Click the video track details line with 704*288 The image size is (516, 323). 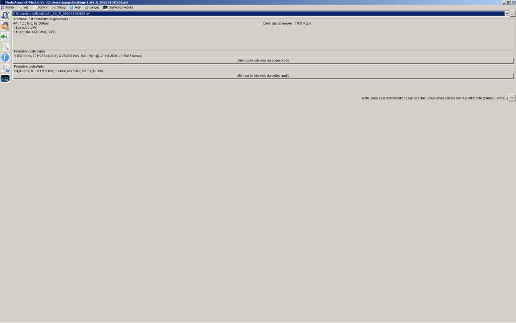point(78,56)
